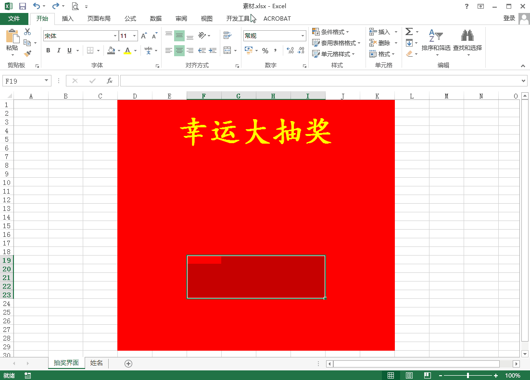Click the orientation text angle icon
The width and height of the screenshot is (530, 380).
click(202, 36)
